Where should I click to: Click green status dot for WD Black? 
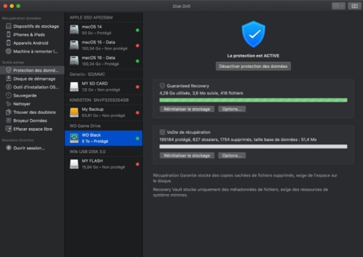(x=137, y=138)
